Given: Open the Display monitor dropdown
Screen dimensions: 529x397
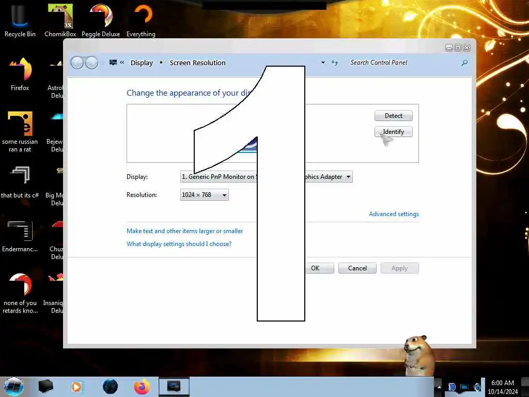Looking at the screenshot, I should tap(267, 177).
